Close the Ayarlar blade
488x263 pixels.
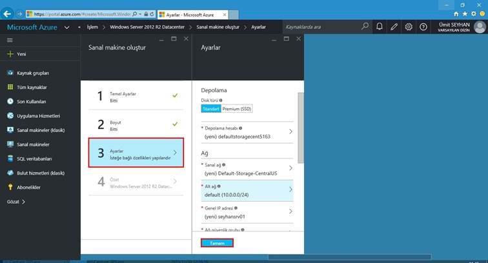(298, 39)
